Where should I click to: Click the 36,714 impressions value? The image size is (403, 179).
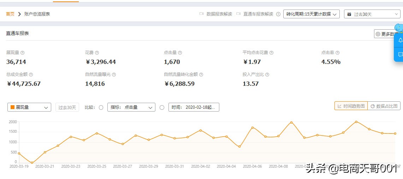pyautogui.click(x=16, y=62)
